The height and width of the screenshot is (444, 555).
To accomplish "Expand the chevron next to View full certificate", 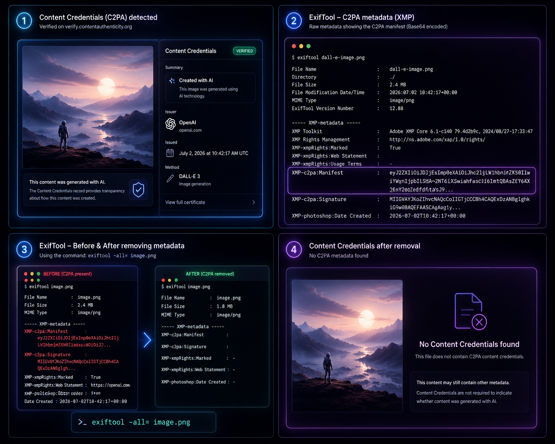I will click(x=254, y=202).
